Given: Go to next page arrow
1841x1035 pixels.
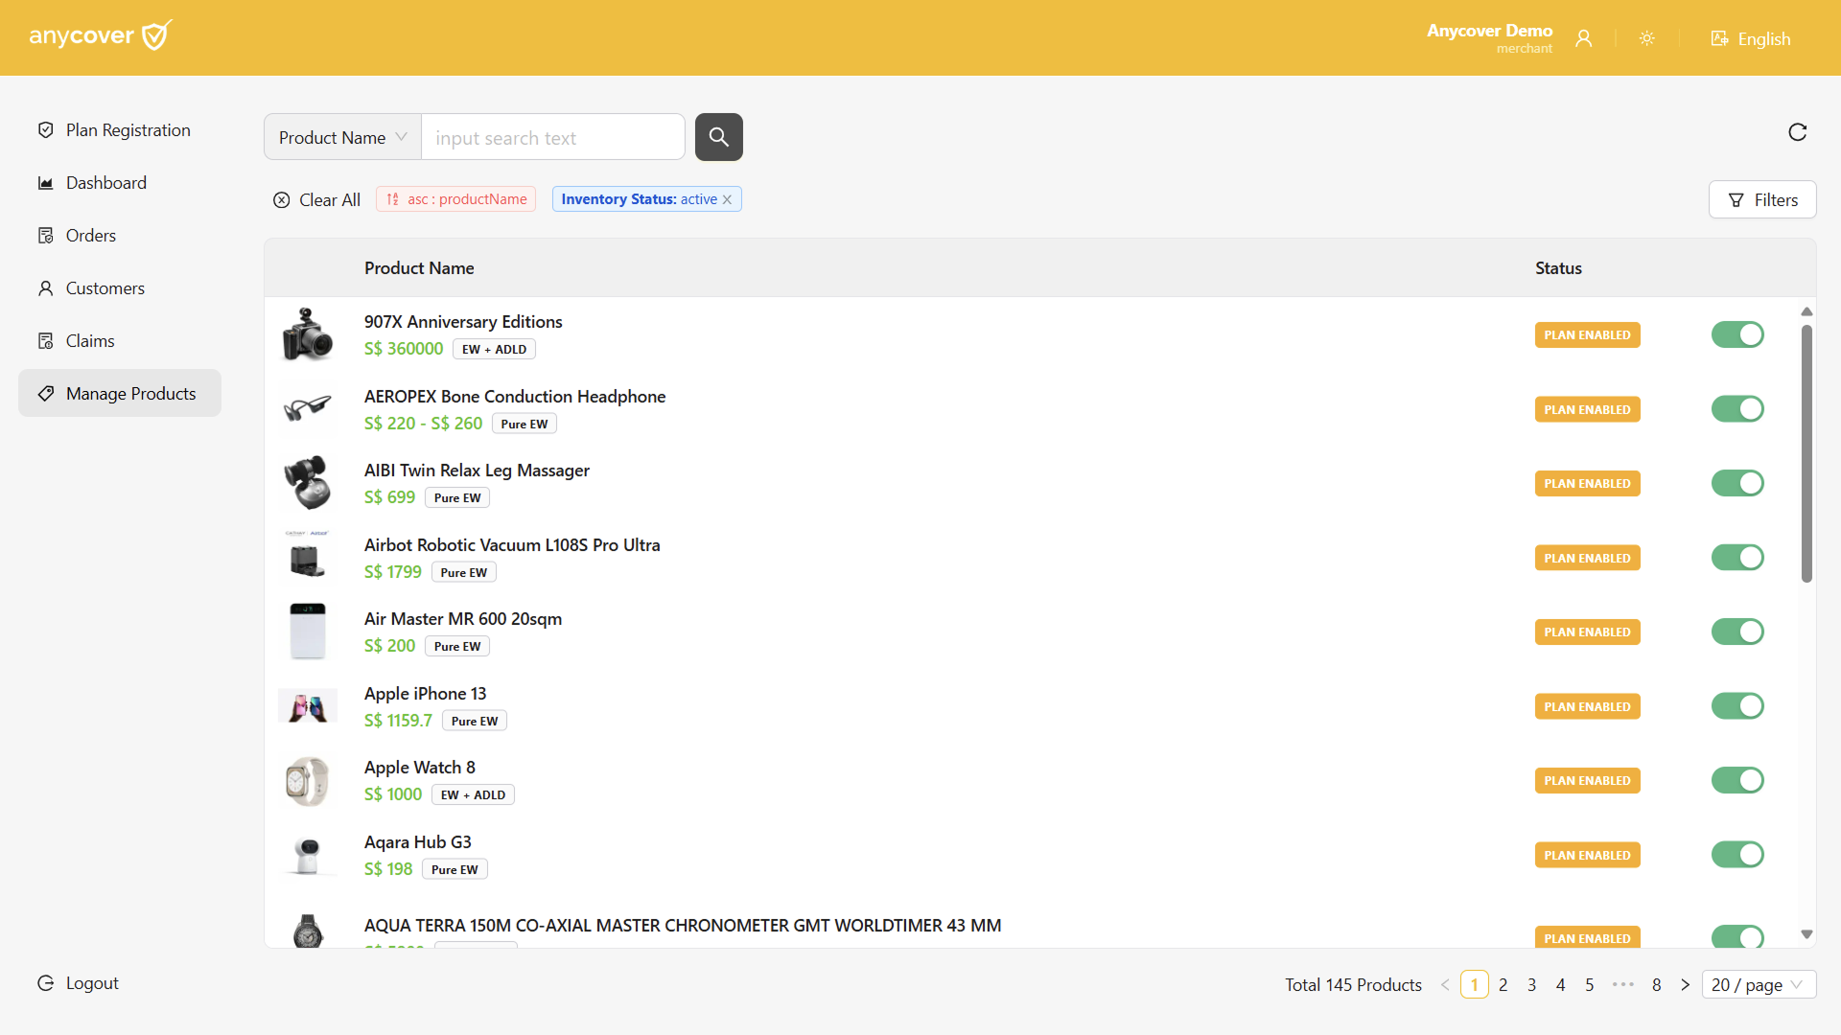Looking at the screenshot, I should (x=1685, y=984).
